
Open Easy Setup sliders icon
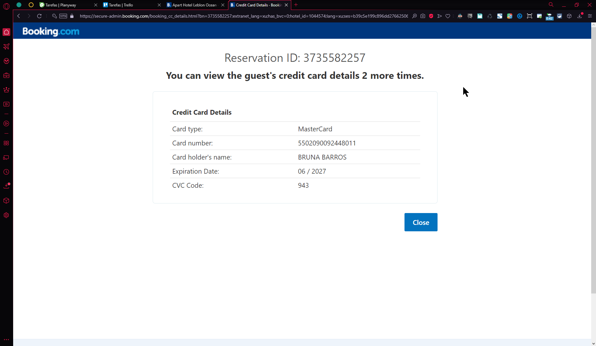[x=590, y=16]
